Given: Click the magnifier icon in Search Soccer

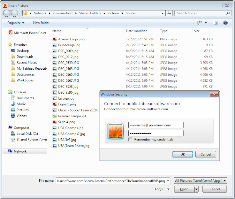Looking at the screenshot, I should click(x=228, y=13).
